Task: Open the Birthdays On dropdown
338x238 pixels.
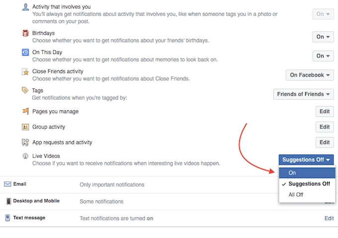Action: (x=323, y=37)
